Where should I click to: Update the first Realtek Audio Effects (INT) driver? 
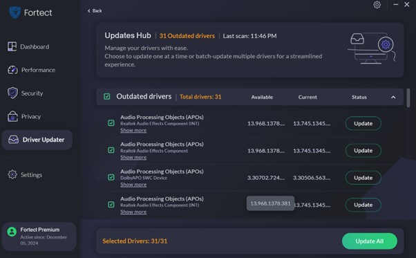[x=363, y=123]
